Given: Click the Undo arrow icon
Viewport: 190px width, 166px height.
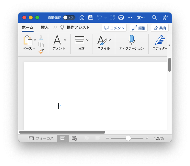Looking at the screenshot, I should (99, 18).
